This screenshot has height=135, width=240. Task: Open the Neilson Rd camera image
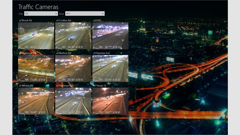point(73,69)
